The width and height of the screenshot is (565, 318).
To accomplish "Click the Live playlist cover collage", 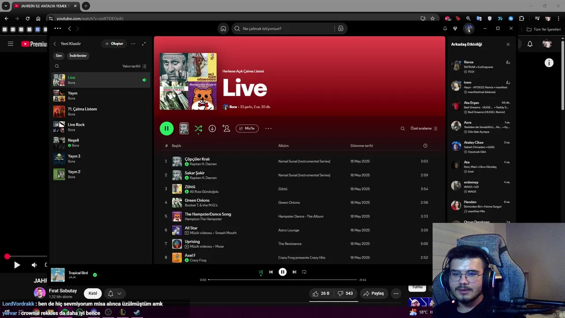I will tap(188, 81).
